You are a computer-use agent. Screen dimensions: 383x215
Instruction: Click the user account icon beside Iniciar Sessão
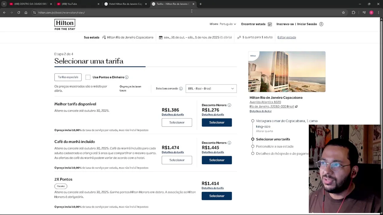tap(321, 24)
